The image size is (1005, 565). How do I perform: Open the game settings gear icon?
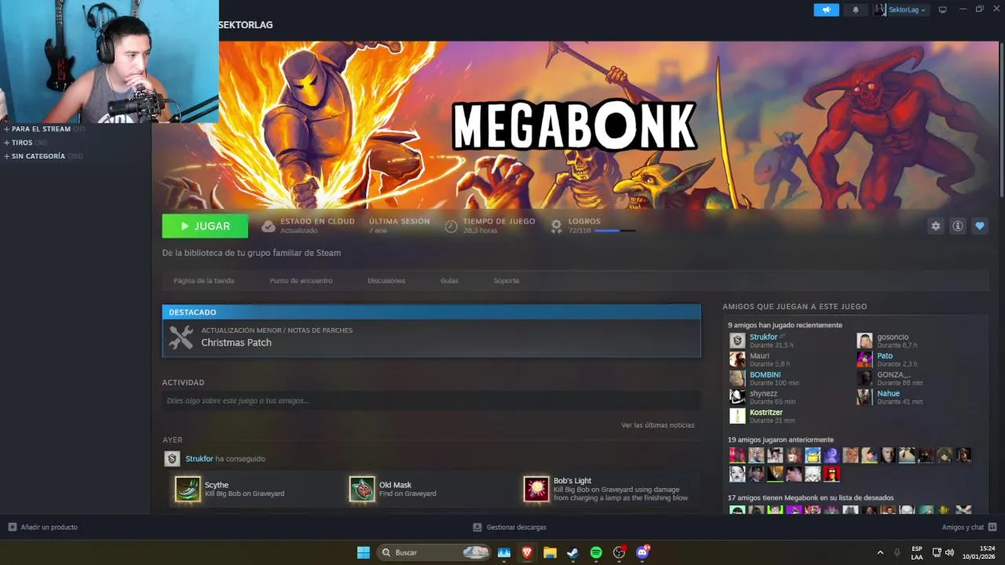tap(935, 226)
